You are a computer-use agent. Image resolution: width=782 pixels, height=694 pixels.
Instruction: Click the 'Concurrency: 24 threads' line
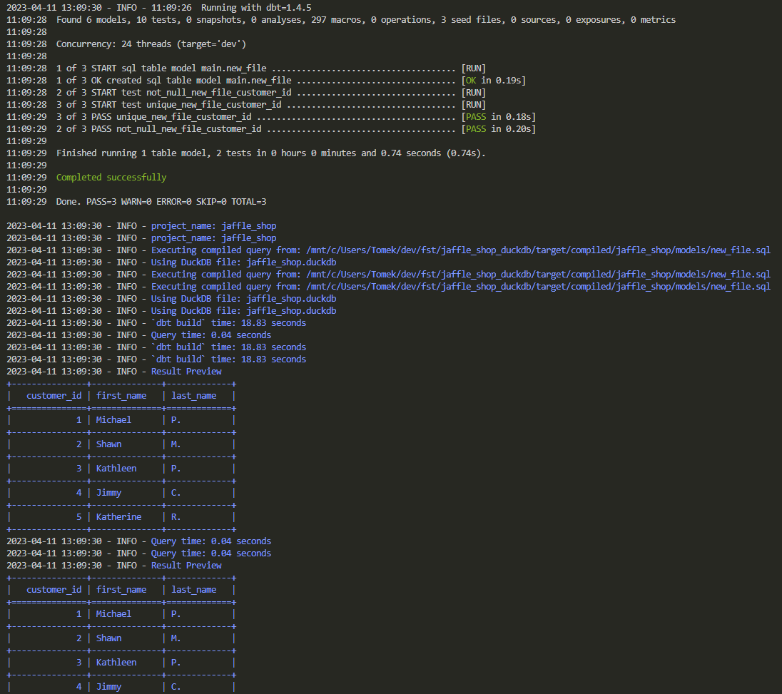[x=151, y=44]
